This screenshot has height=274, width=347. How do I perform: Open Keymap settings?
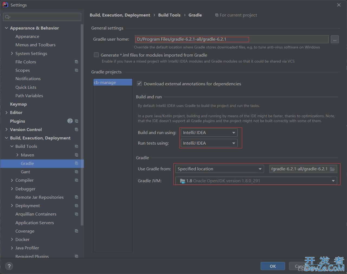(18, 104)
